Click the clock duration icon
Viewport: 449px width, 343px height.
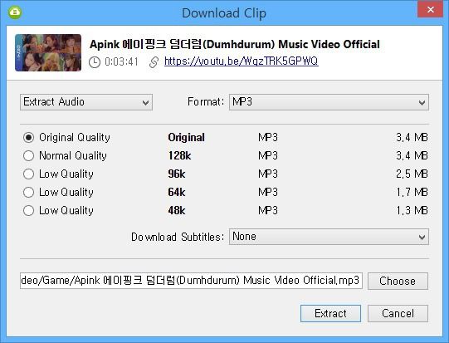pyautogui.click(x=95, y=62)
